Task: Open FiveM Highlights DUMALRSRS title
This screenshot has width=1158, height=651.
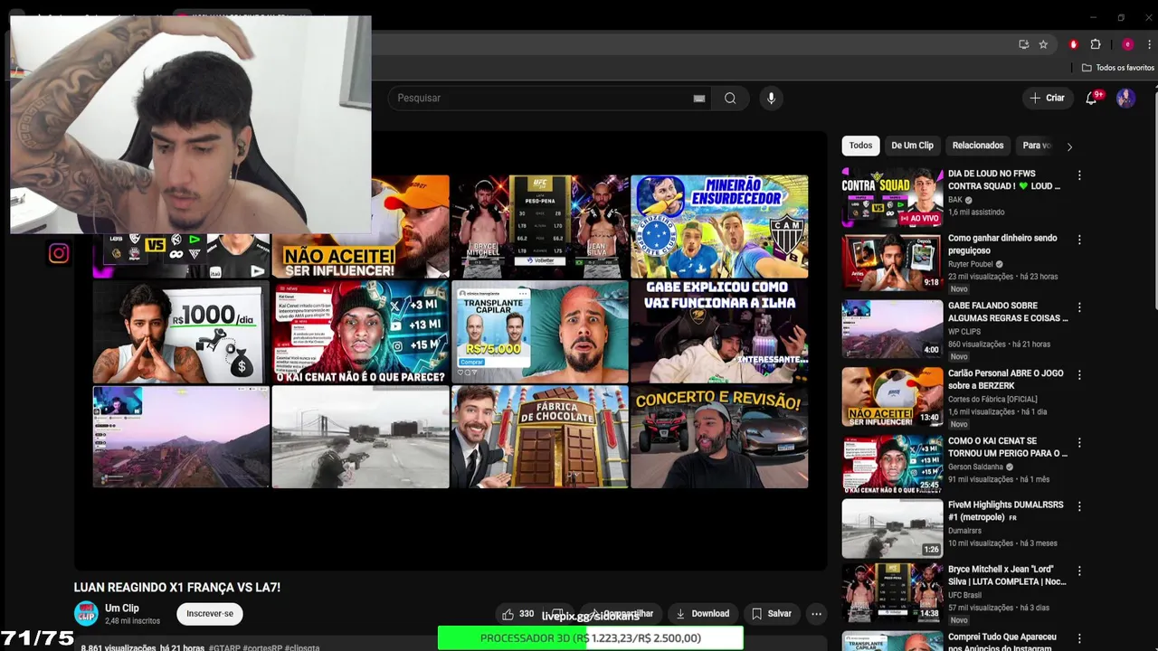Action: [x=1005, y=510]
